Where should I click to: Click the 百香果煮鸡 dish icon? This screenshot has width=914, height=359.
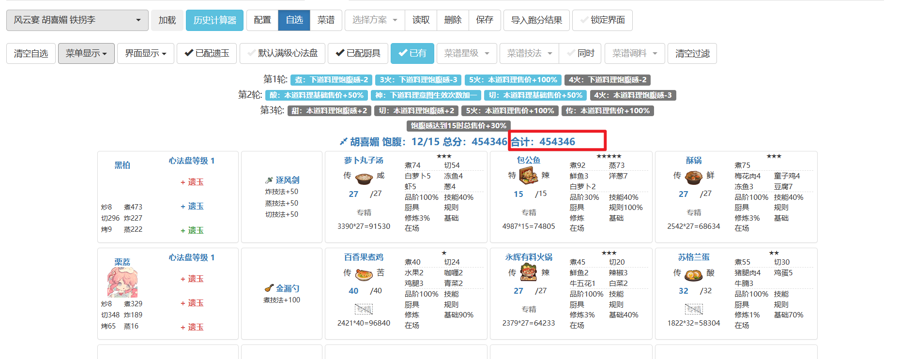(x=364, y=275)
